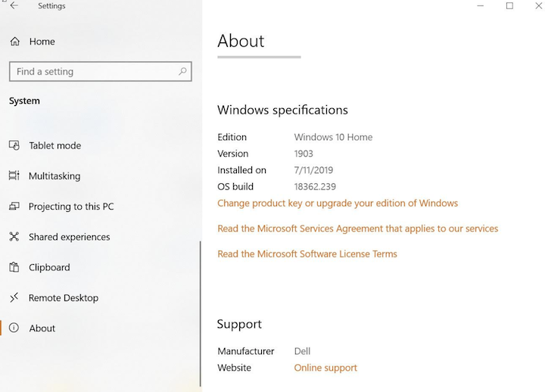Viewport: 545px width, 392px height.
Task: Click the sidebar vertical scrollbar
Action: (200, 314)
